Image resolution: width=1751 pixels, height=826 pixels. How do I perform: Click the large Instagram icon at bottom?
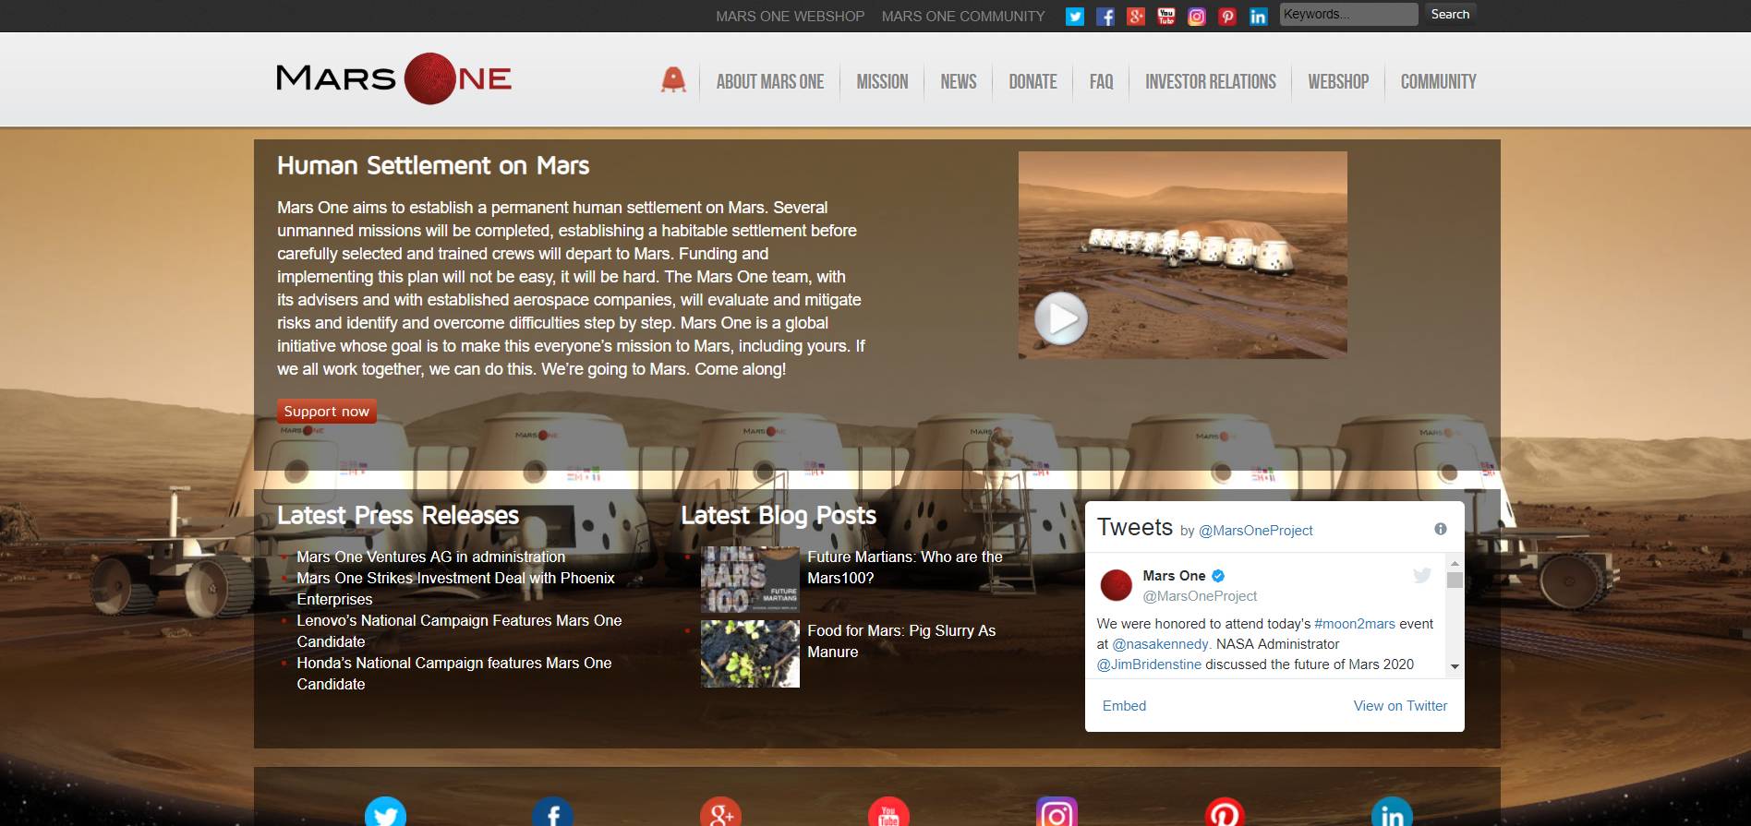point(1057,812)
